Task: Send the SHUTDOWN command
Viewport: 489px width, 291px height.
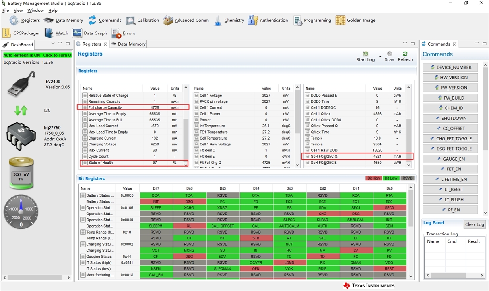Action: click(x=450, y=118)
